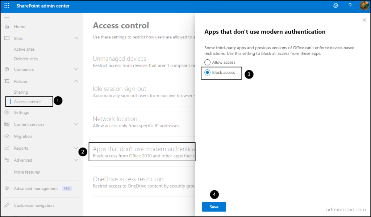Go to Active sites
371x217 pixels.
[24, 49]
